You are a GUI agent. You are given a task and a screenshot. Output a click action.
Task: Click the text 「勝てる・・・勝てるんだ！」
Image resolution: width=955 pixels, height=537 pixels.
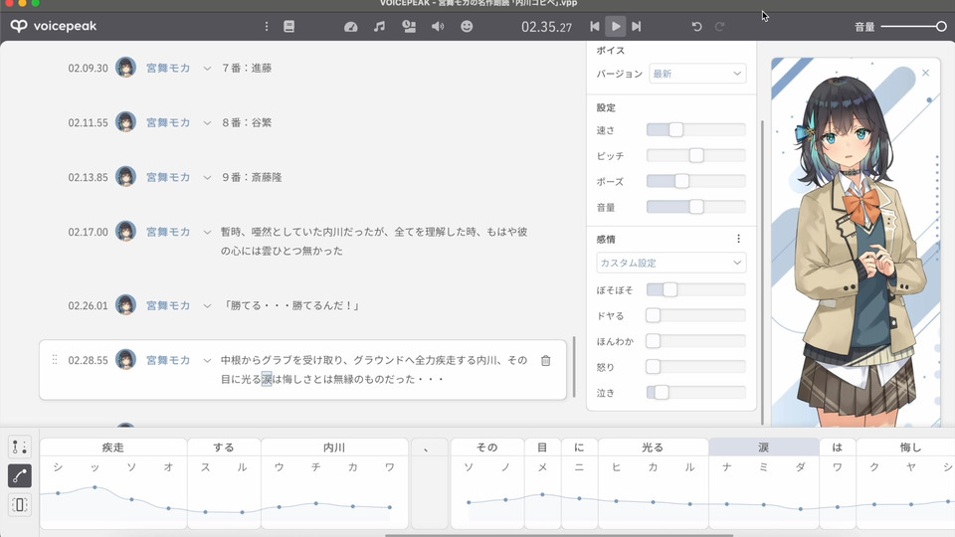(291, 305)
